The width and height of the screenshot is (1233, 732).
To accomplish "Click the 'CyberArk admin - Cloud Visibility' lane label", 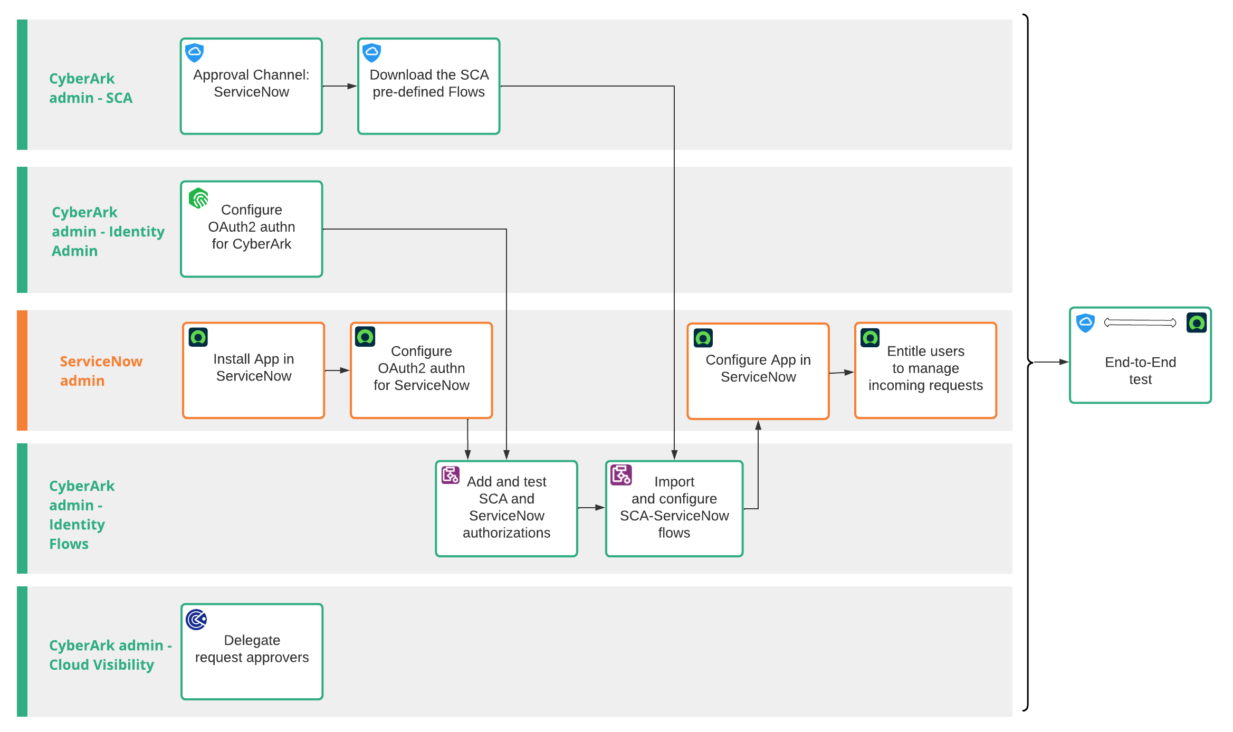I will coord(111,655).
